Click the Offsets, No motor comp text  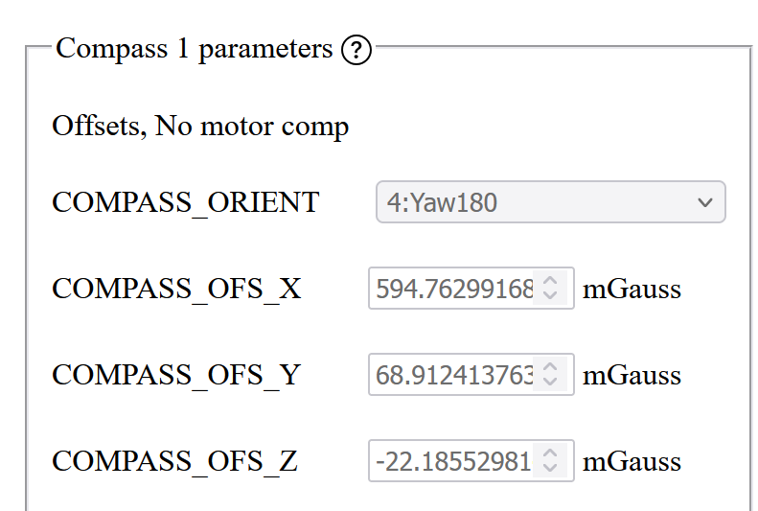tap(200, 127)
